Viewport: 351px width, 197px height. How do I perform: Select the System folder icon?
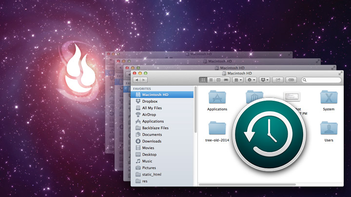[329, 97]
